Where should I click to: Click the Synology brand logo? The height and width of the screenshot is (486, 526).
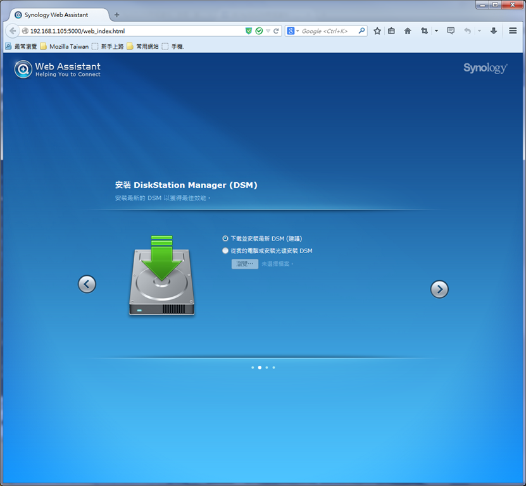485,68
